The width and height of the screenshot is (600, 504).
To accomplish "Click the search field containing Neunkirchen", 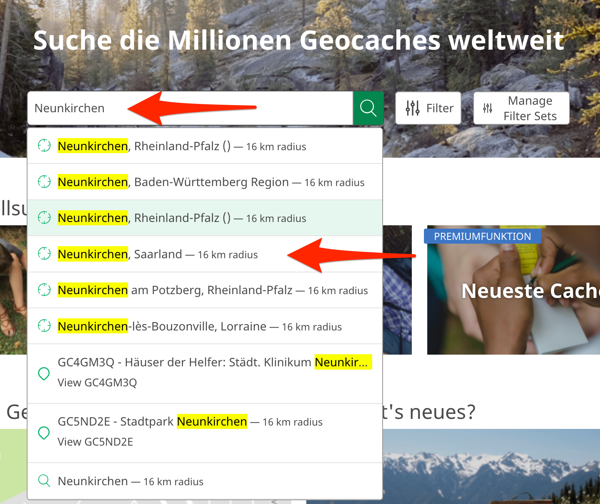I will pyautogui.click(x=190, y=108).
